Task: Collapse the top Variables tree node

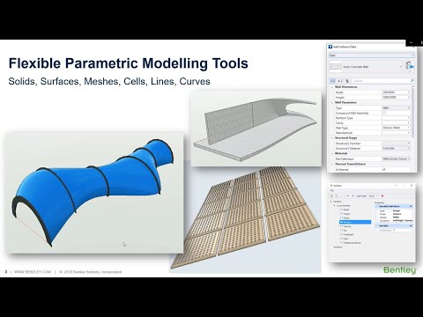Action: [331, 202]
